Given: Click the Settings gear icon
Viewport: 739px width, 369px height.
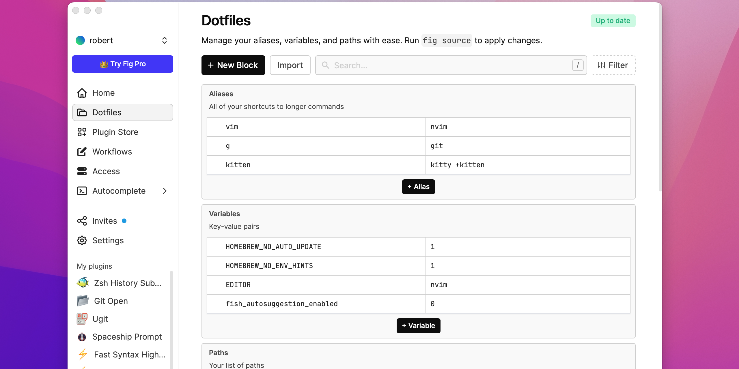Looking at the screenshot, I should 82,240.
